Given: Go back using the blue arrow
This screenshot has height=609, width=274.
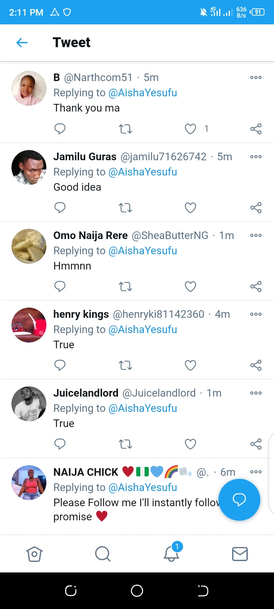Looking at the screenshot, I should pos(22,43).
